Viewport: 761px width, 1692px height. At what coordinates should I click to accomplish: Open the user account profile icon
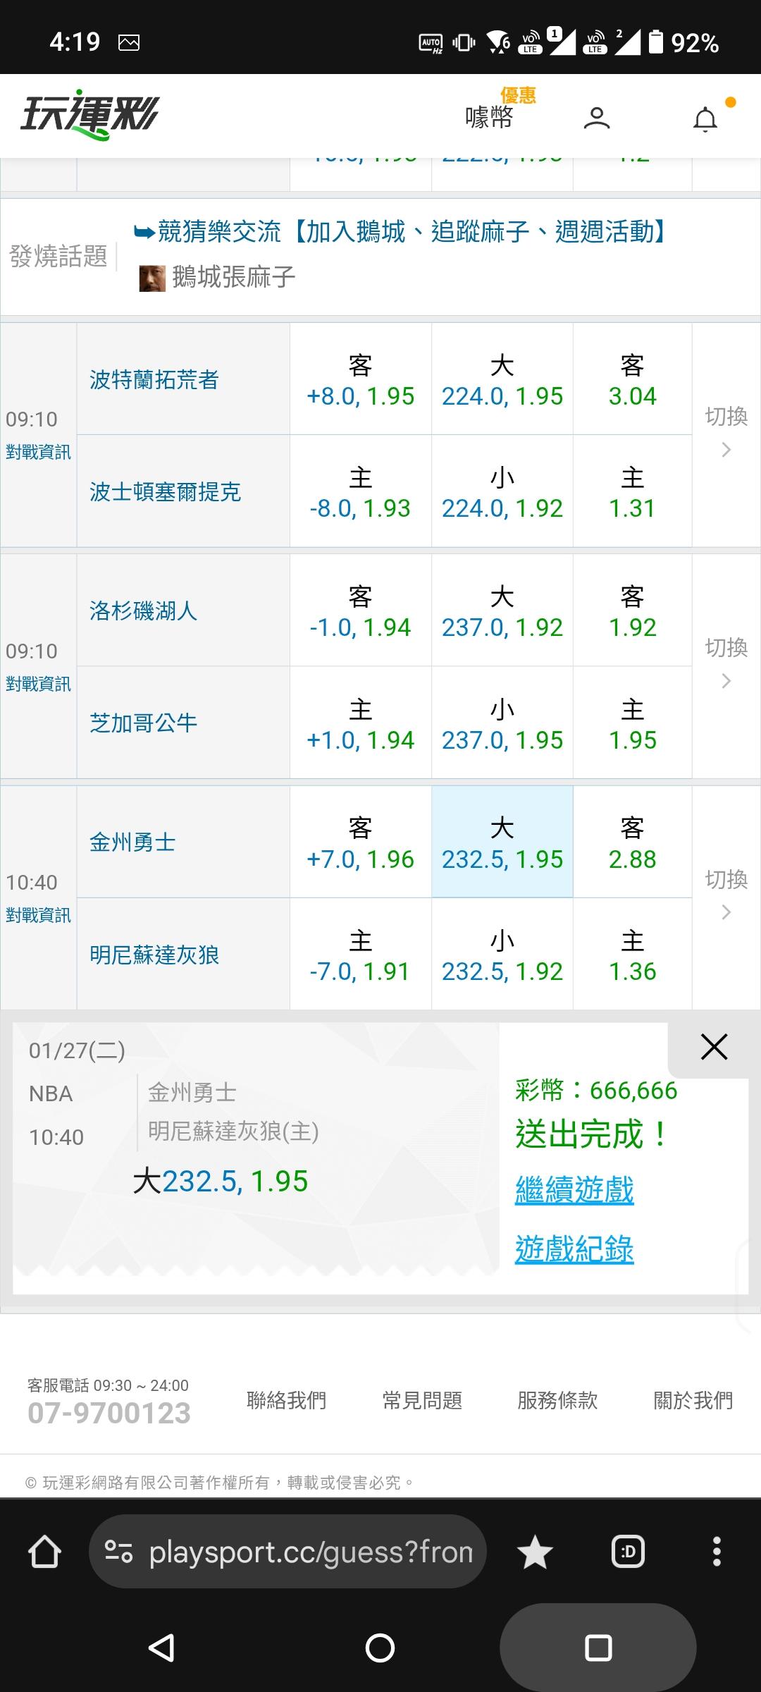596,118
